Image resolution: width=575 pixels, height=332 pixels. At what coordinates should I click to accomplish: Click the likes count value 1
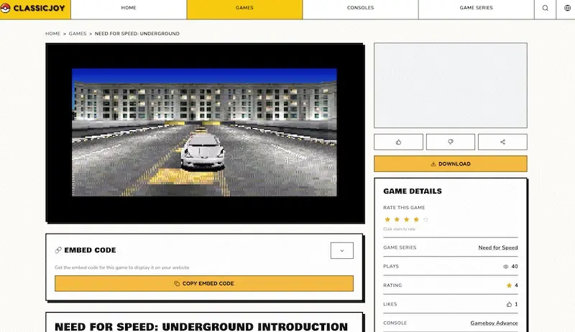coord(516,304)
